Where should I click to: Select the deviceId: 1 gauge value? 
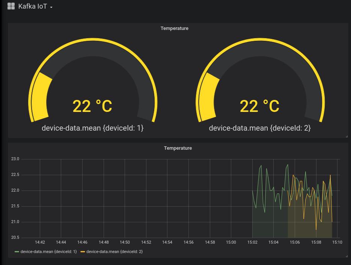pos(92,106)
